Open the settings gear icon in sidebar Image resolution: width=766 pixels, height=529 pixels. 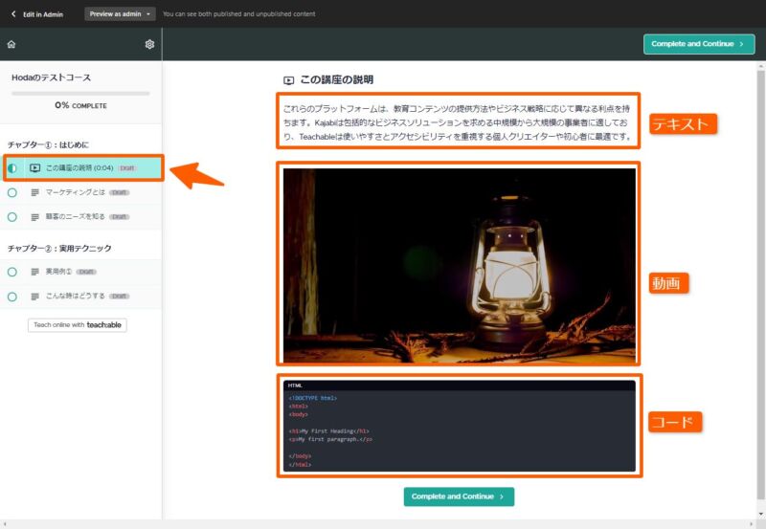pos(149,44)
